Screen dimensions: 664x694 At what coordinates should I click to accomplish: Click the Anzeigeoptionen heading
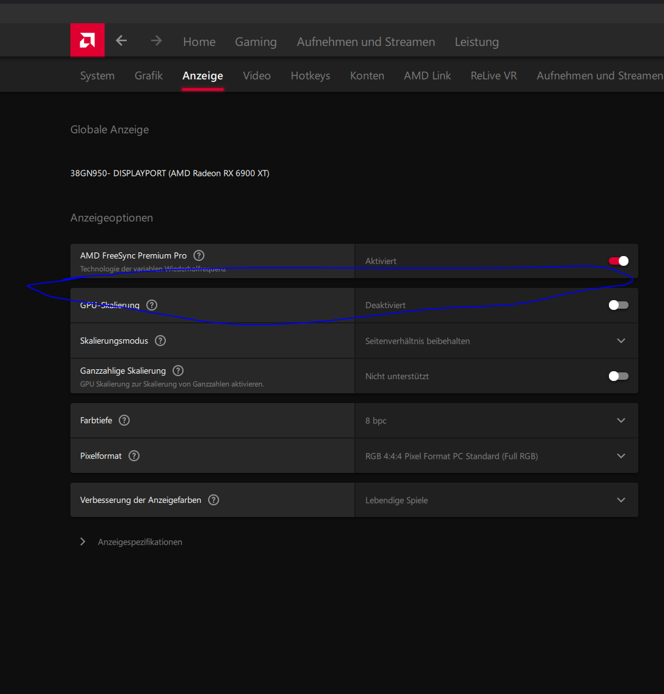112,218
